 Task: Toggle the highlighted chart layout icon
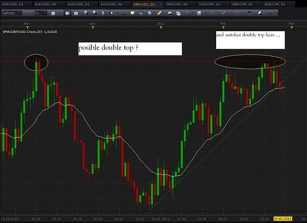pyautogui.click(x=67, y=13)
